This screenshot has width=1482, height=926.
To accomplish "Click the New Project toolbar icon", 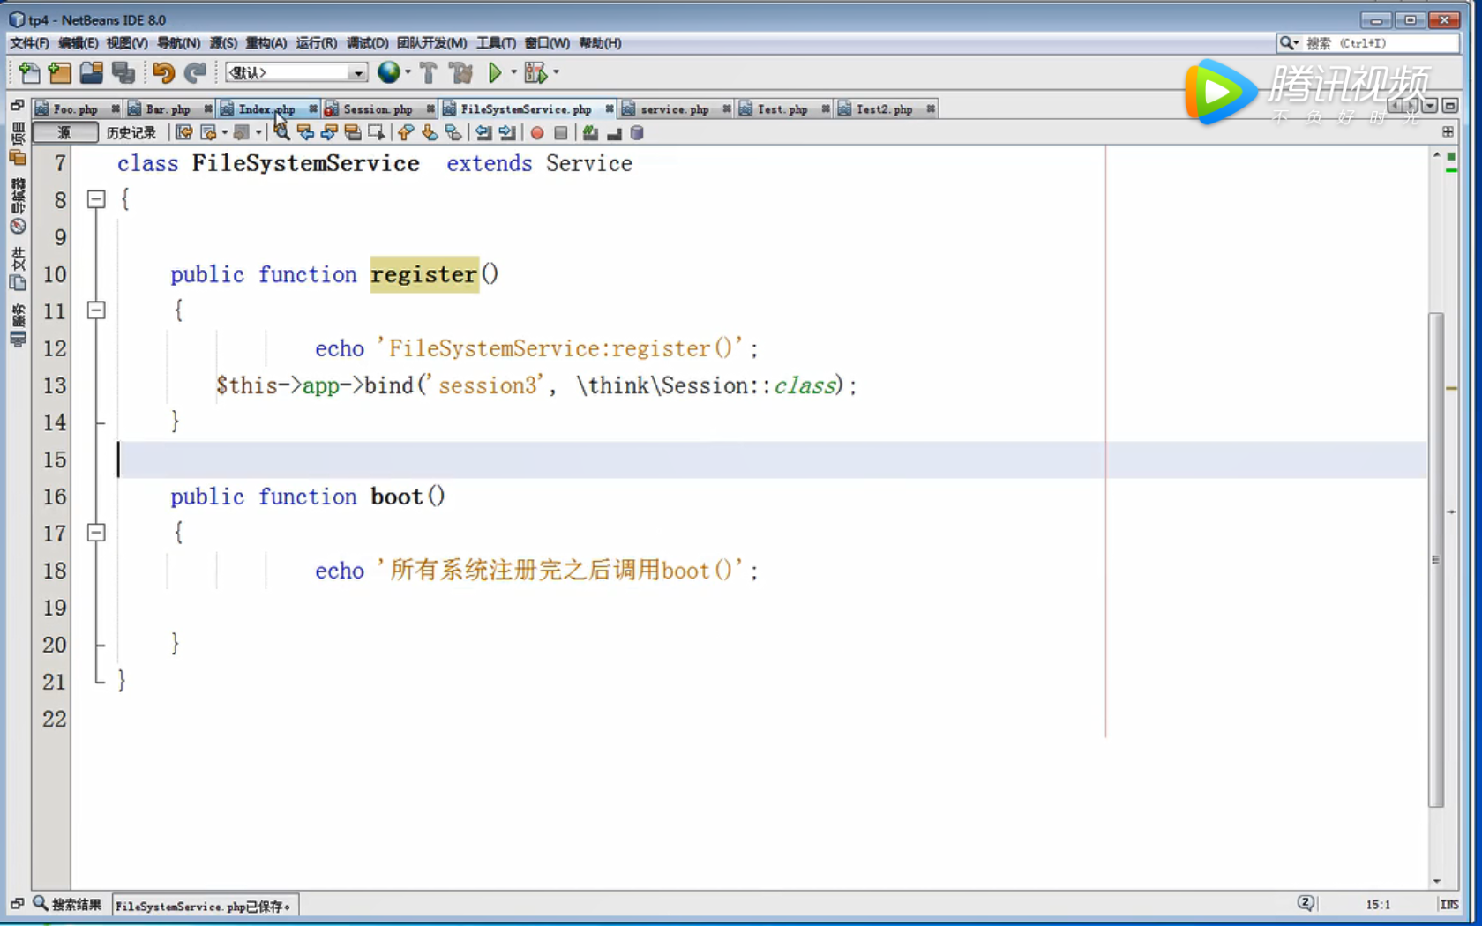I will 60,73.
